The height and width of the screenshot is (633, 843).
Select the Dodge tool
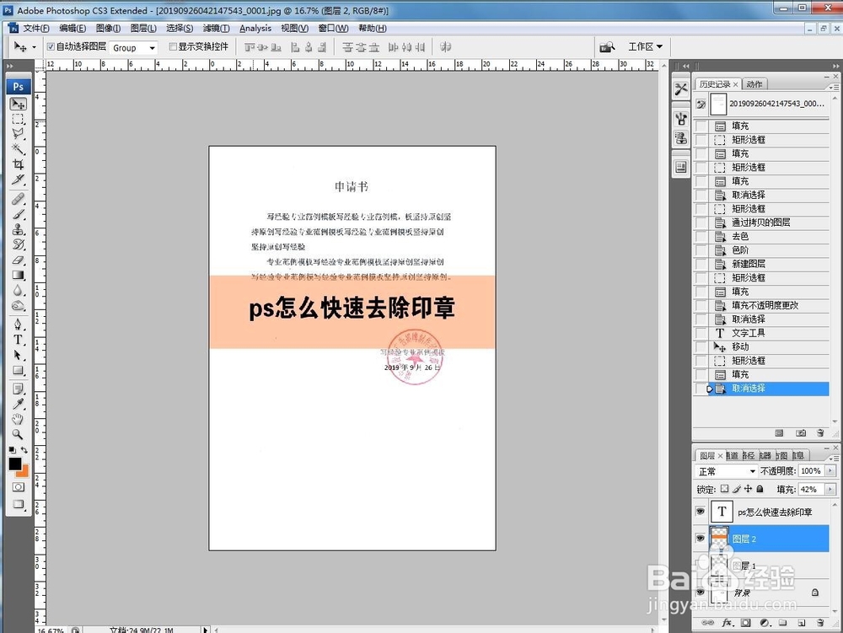coord(19,305)
